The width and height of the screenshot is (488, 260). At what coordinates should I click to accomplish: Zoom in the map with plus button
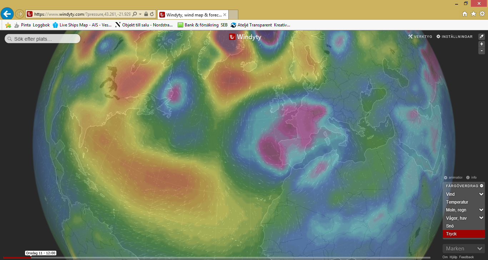(482, 44)
